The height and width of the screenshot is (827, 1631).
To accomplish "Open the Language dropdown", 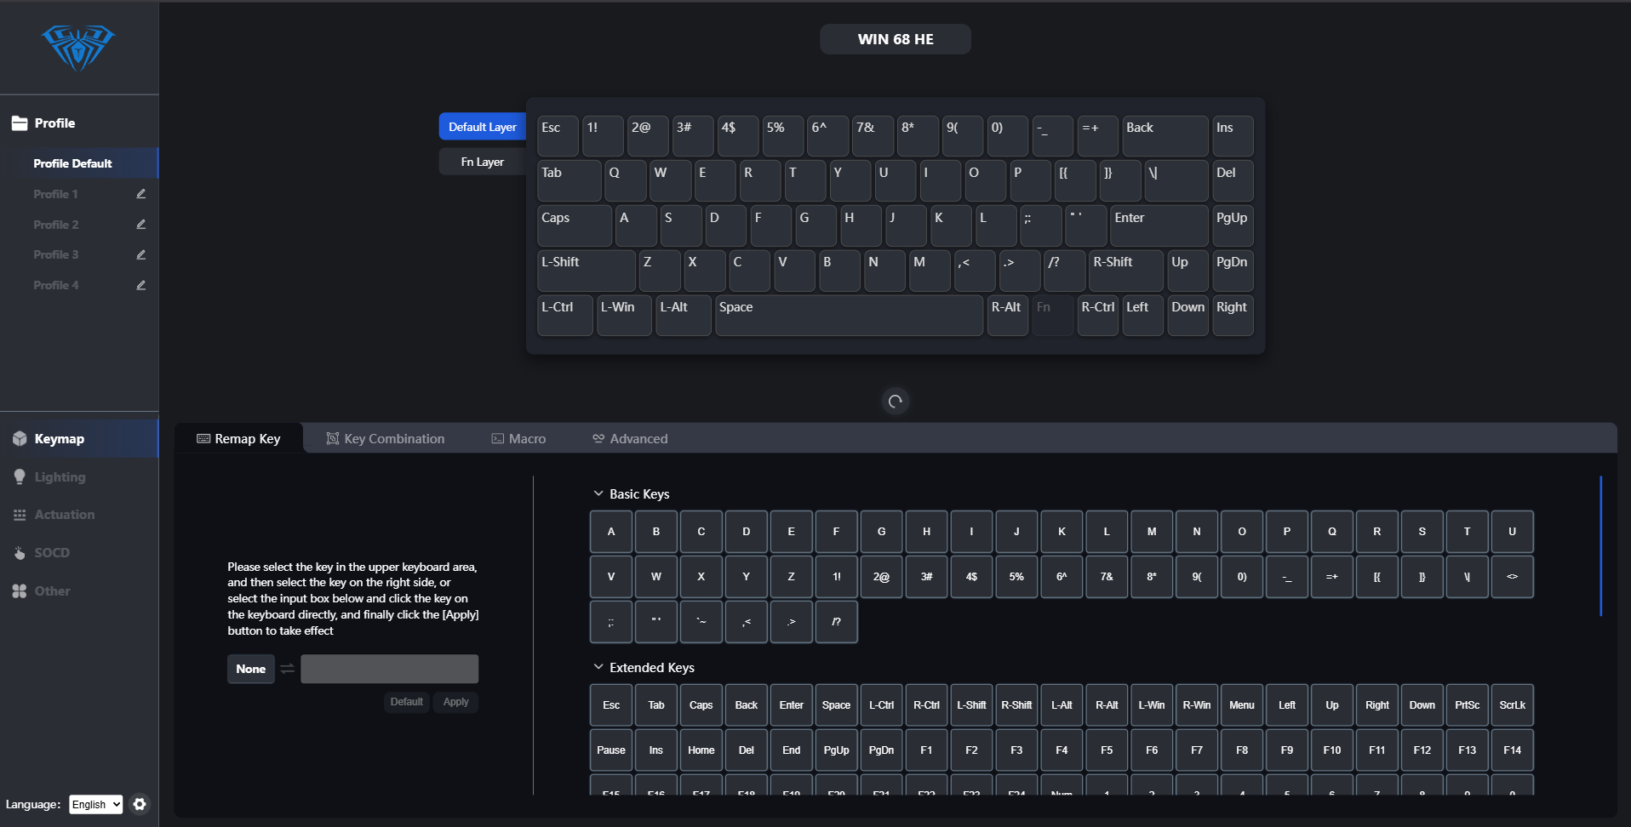I will pyautogui.click(x=96, y=804).
